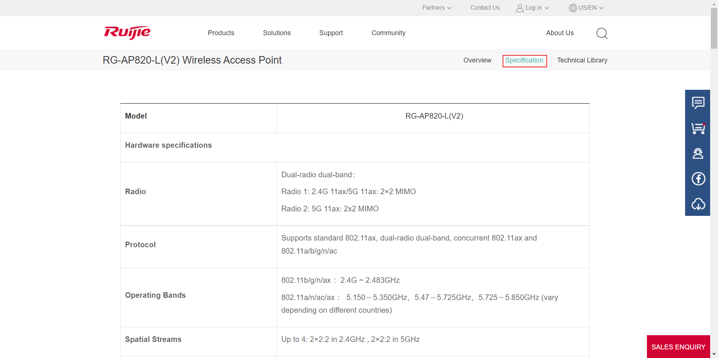Select the 'Model' table header cell

tap(199, 118)
